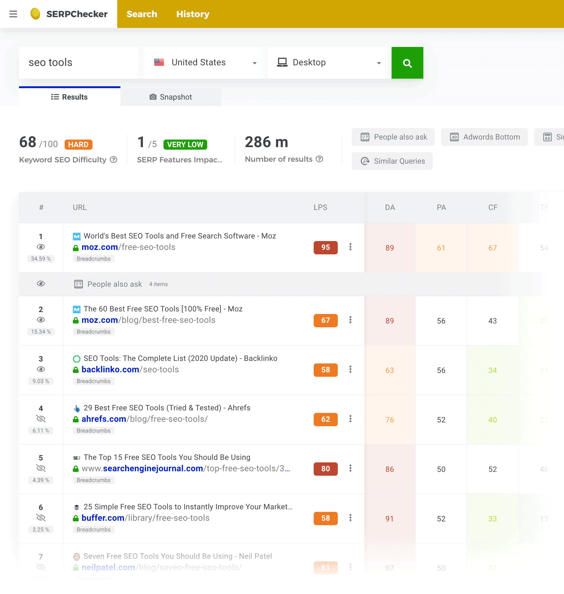Click the LPS column header
The width and height of the screenshot is (564, 594).
320,207
